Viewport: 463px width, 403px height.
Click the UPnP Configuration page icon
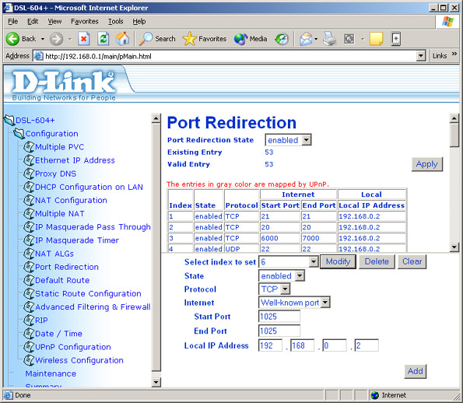pos(29,347)
